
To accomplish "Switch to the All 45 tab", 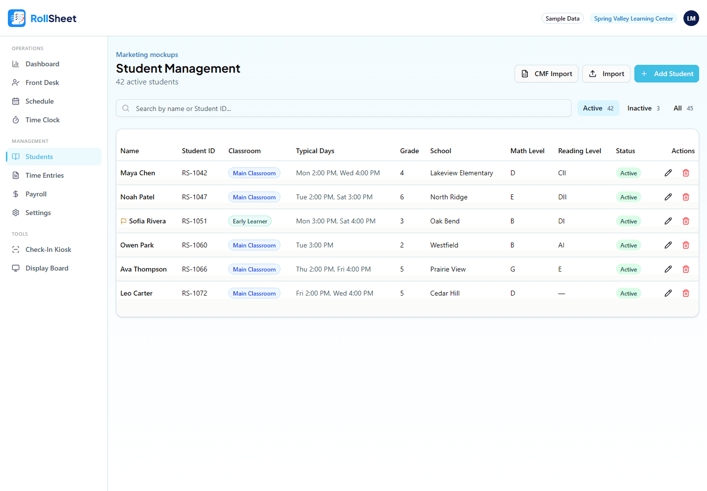I will (x=683, y=108).
